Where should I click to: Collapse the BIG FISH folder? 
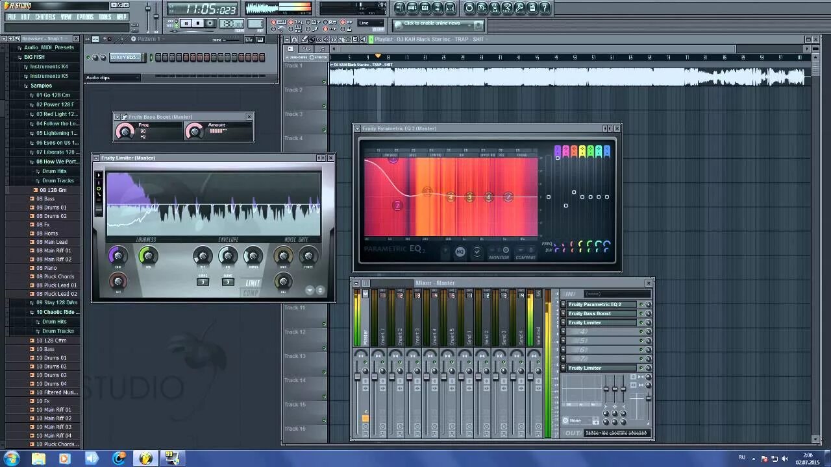[34, 57]
